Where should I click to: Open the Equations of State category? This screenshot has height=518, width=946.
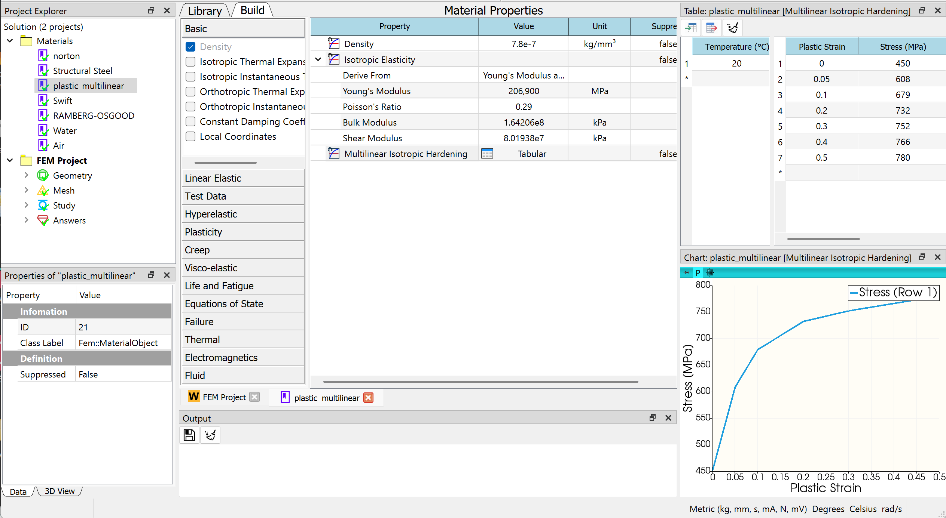pyautogui.click(x=243, y=304)
